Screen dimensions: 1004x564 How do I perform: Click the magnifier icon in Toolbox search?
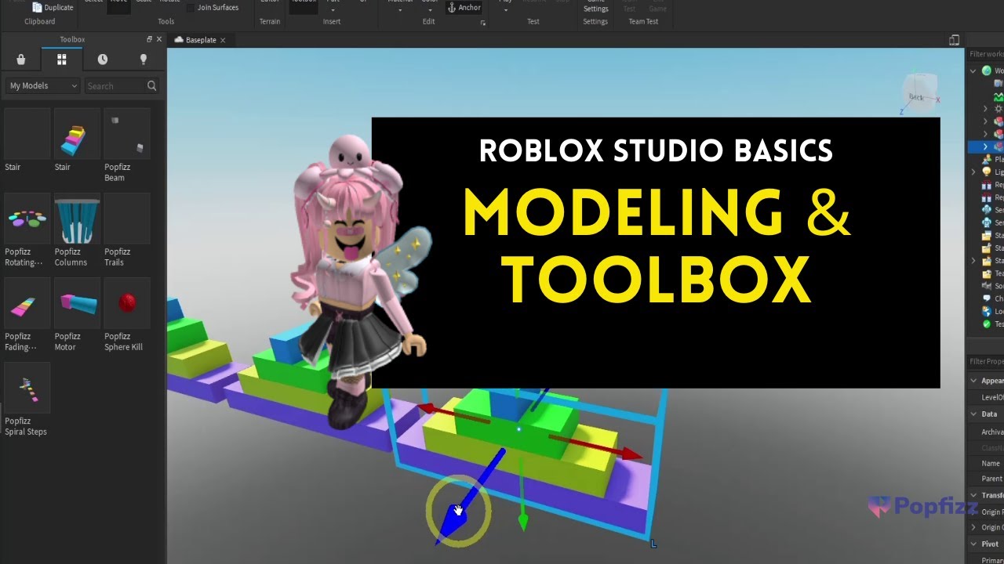(x=151, y=86)
